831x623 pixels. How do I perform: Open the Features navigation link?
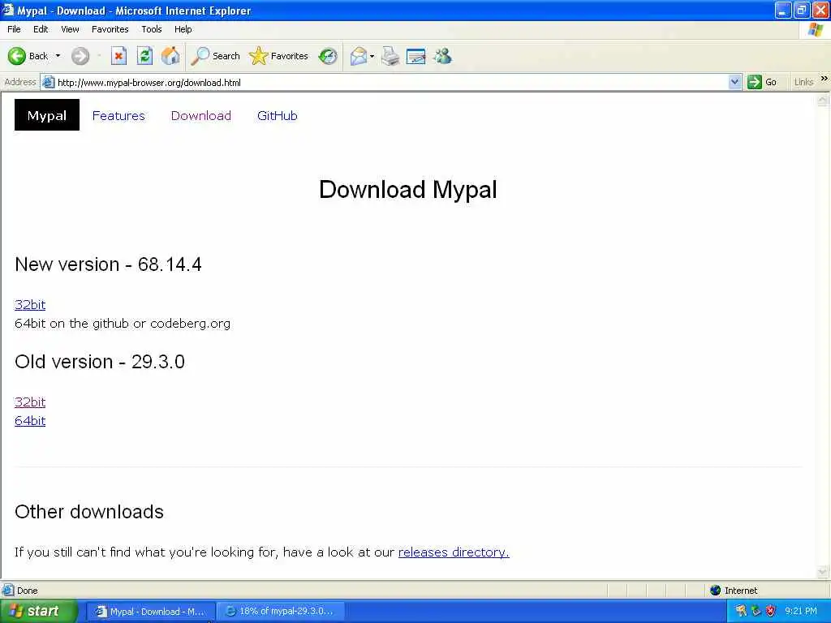coord(118,115)
